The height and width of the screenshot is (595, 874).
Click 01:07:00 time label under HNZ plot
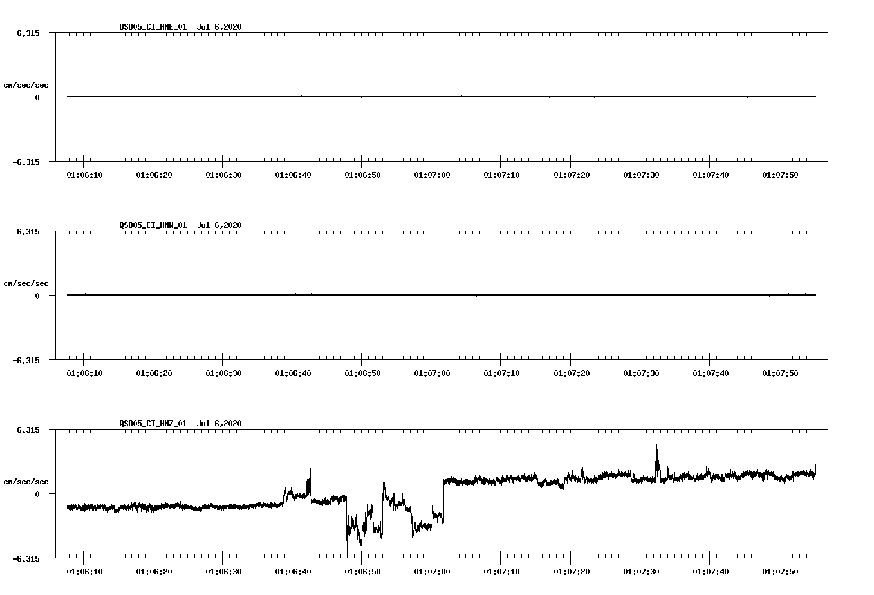coord(431,571)
